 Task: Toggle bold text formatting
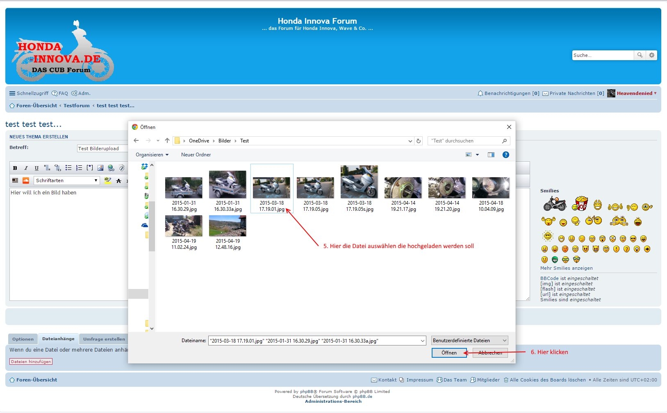coord(15,168)
